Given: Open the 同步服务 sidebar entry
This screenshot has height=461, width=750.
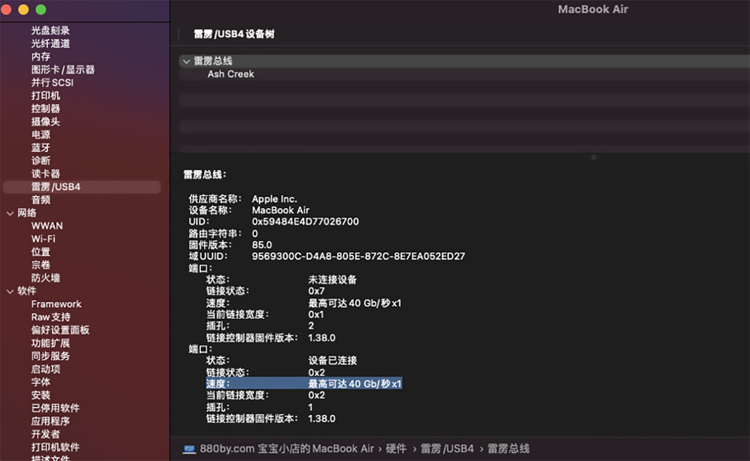Looking at the screenshot, I should [x=50, y=356].
